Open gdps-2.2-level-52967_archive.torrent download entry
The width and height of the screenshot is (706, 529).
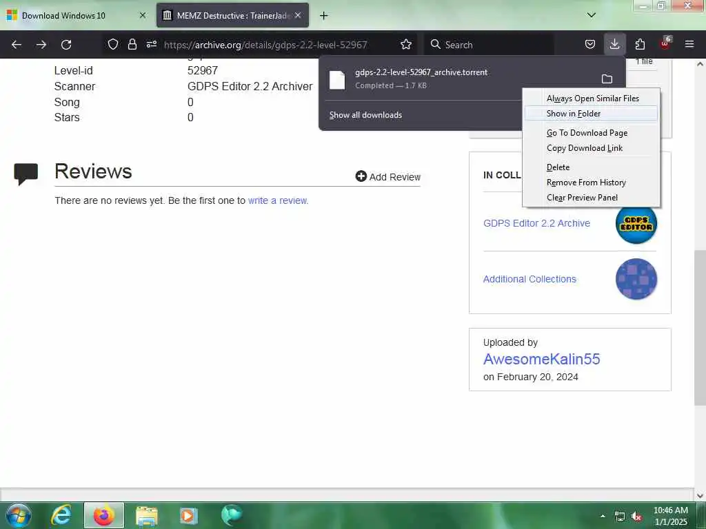(421, 79)
